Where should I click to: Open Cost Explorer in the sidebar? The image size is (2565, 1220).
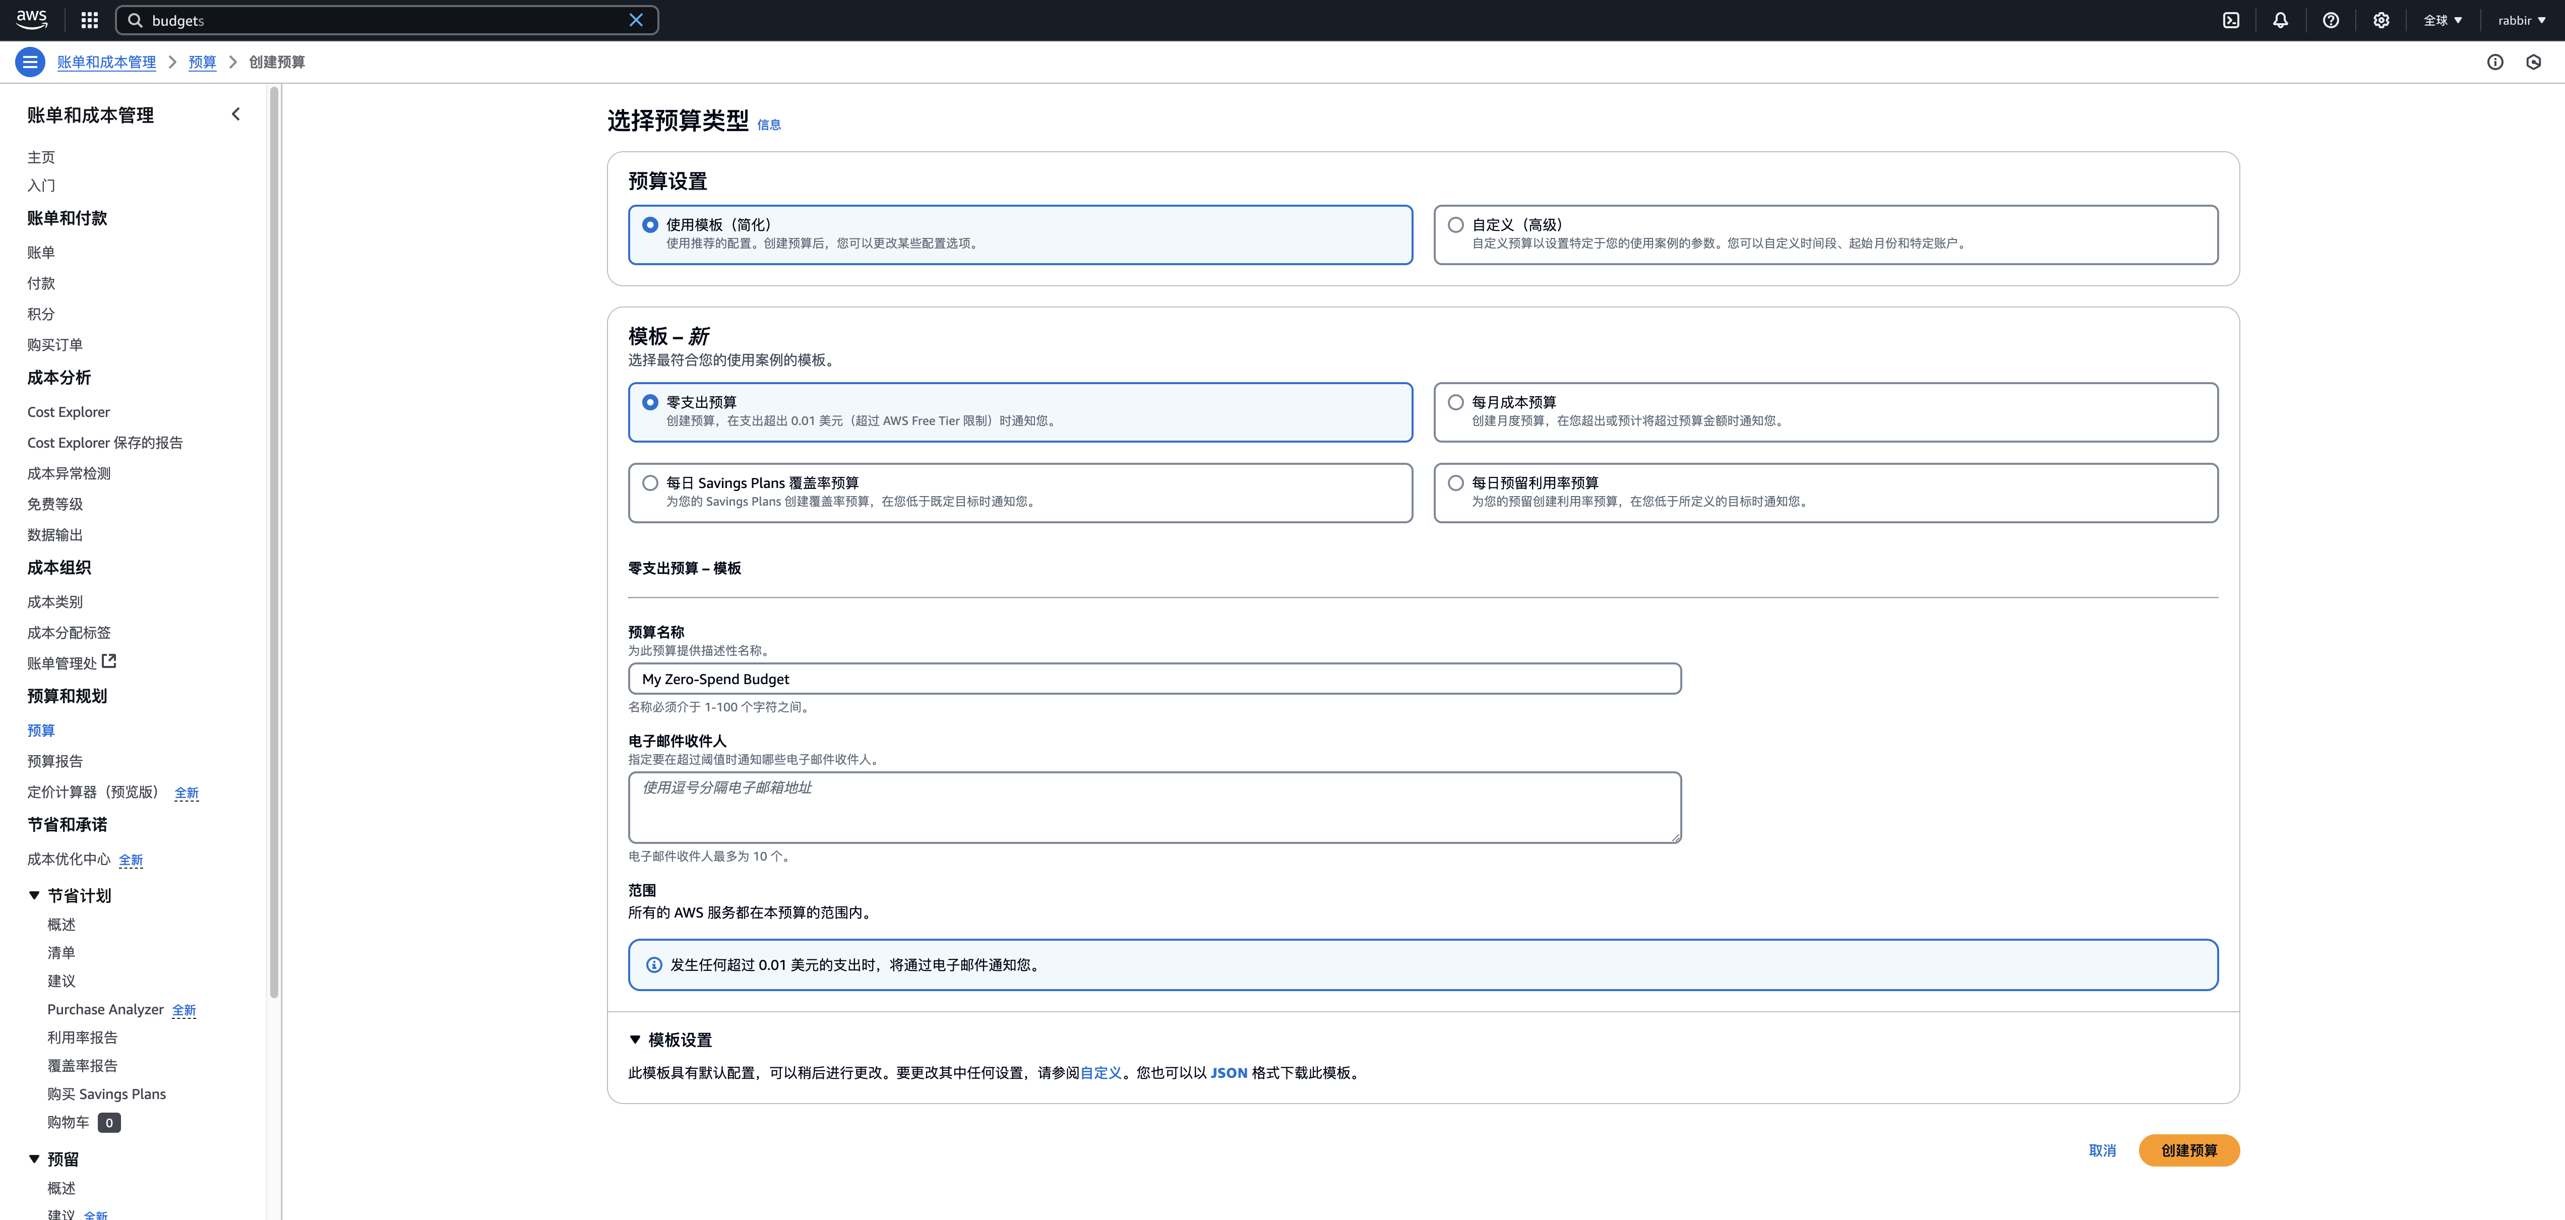69,412
